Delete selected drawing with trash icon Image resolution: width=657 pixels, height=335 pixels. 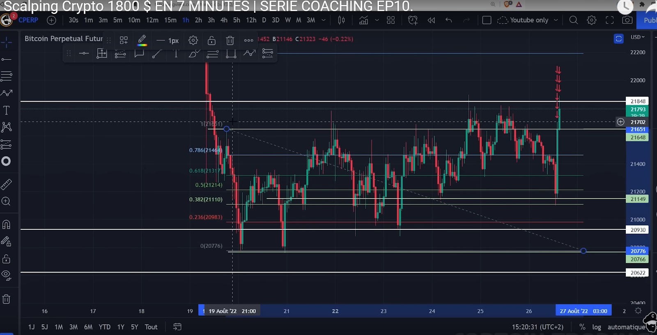coord(230,40)
